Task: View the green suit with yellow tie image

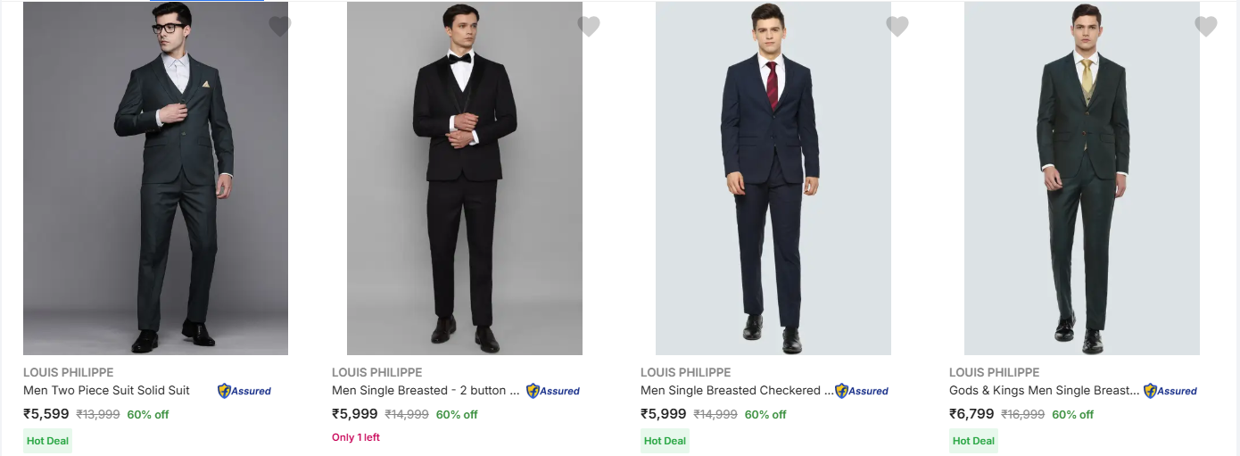Action: click(x=1081, y=178)
